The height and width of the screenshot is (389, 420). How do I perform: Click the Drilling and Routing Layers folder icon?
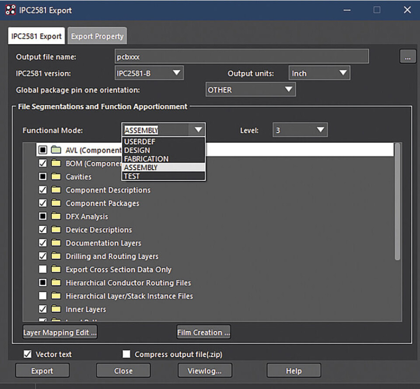[56, 256]
